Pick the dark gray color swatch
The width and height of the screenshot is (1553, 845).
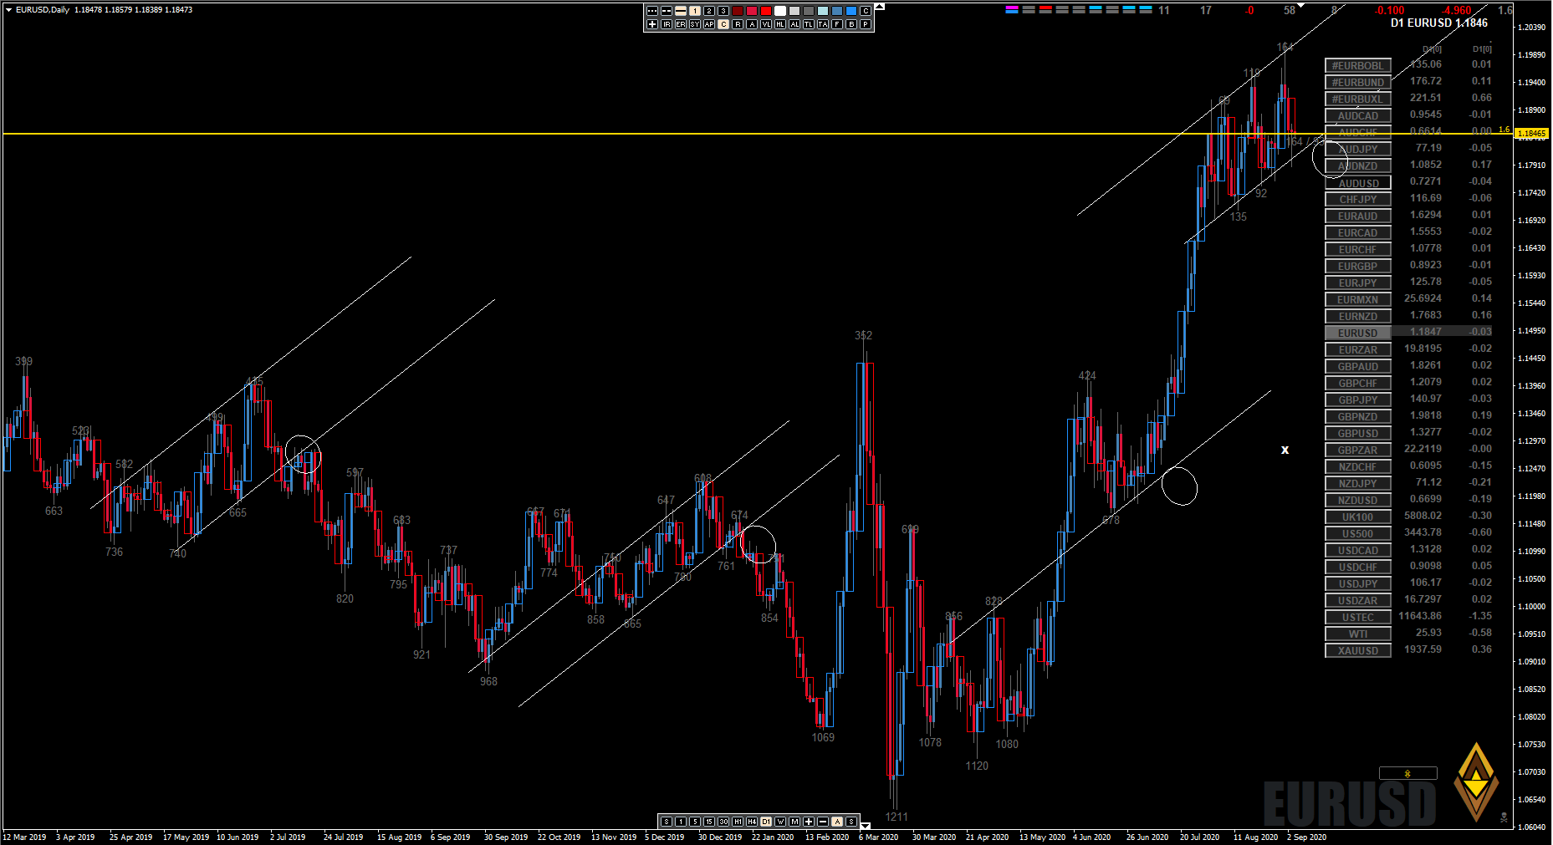click(809, 11)
